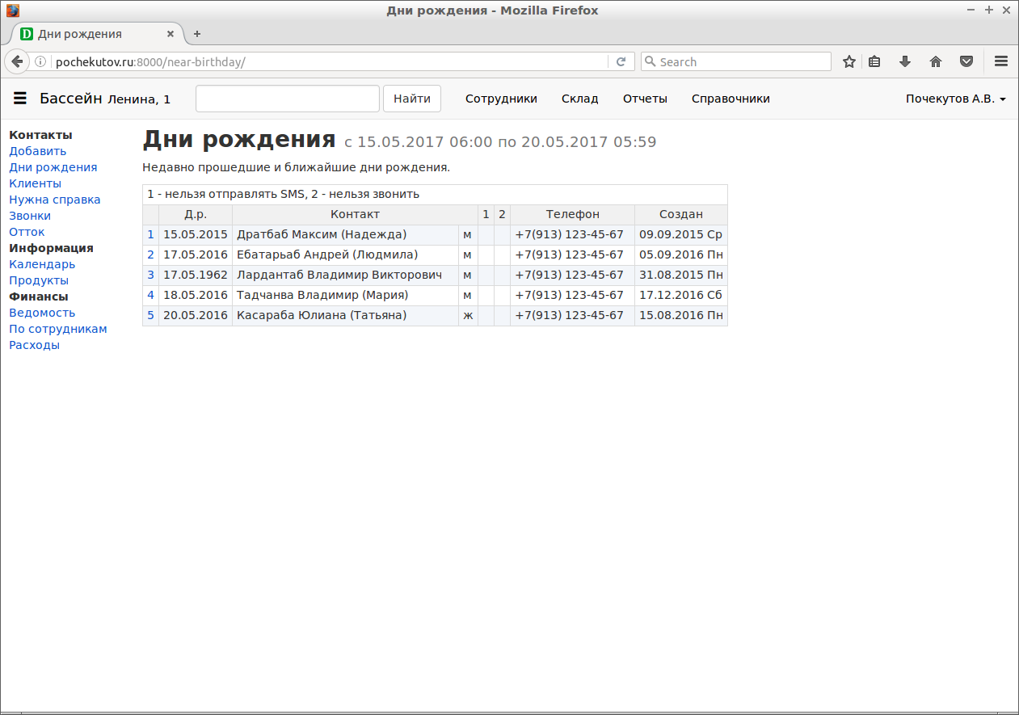Open the Добавить sidebar link
This screenshot has height=715, width=1019.
[38, 151]
